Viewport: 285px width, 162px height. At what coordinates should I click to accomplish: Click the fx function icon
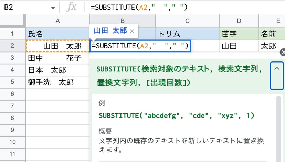pyautogui.click(x=71, y=7)
